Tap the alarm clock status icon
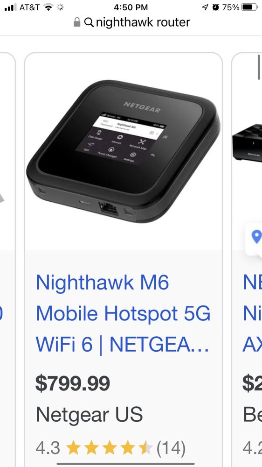Image resolution: width=262 pixels, height=467 pixels. pyautogui.click(x=215, y=7)
